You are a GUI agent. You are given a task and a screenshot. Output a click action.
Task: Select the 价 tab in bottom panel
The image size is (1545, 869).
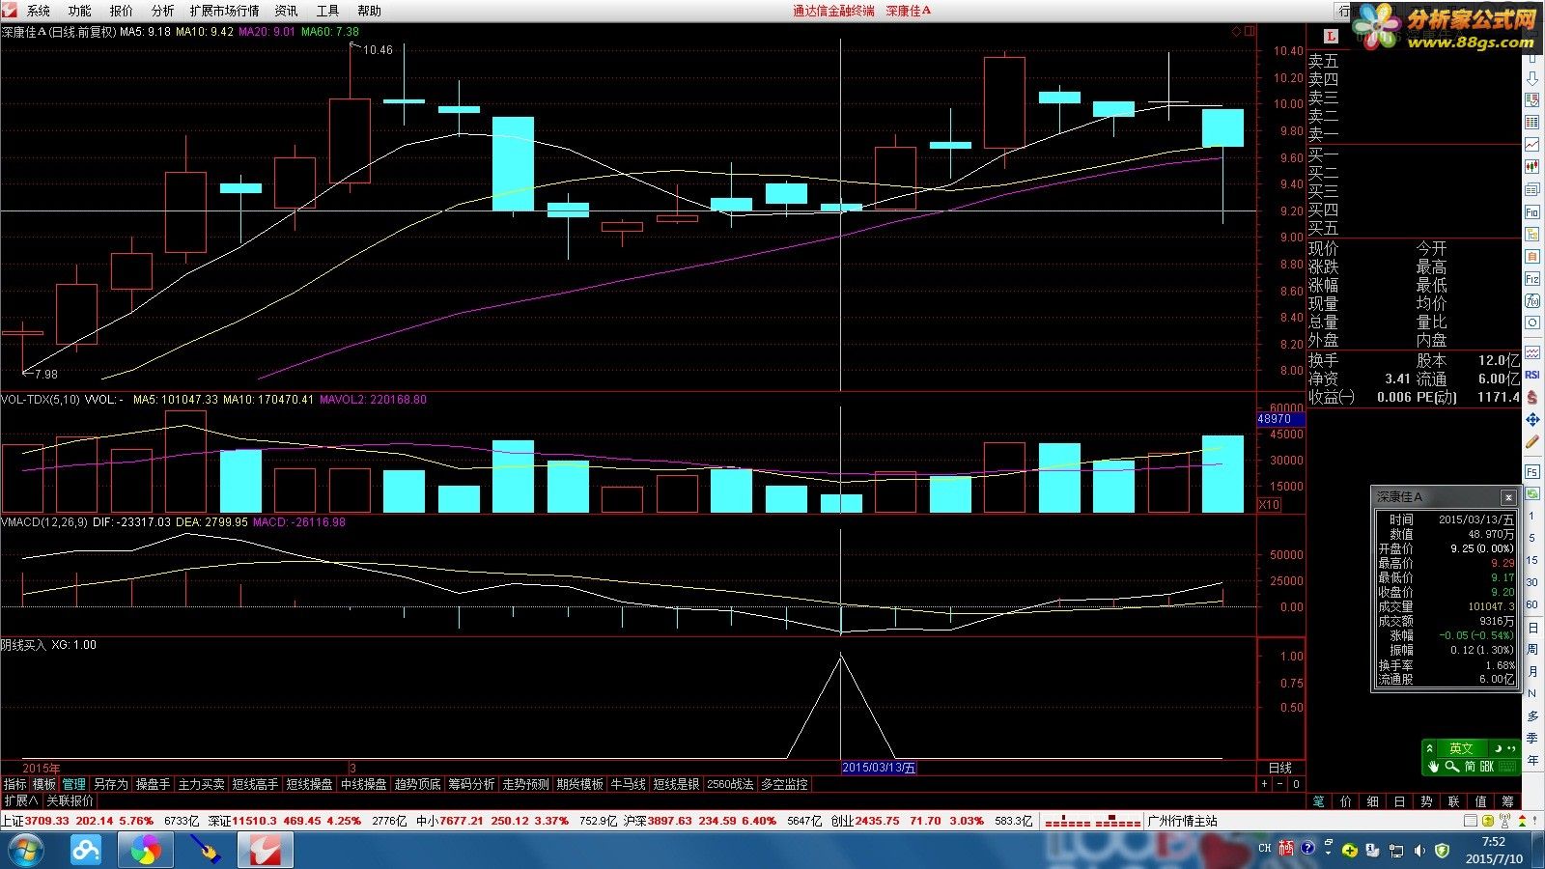tap(1346, 801)
